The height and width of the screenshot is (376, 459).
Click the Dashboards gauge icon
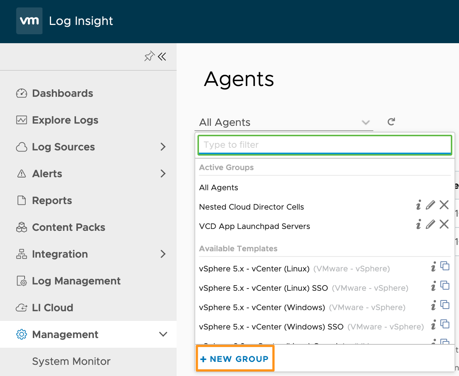coord(22,93)
